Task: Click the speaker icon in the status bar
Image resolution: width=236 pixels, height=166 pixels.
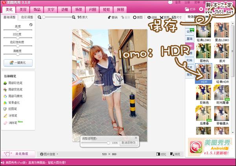Action: (3, 162)
